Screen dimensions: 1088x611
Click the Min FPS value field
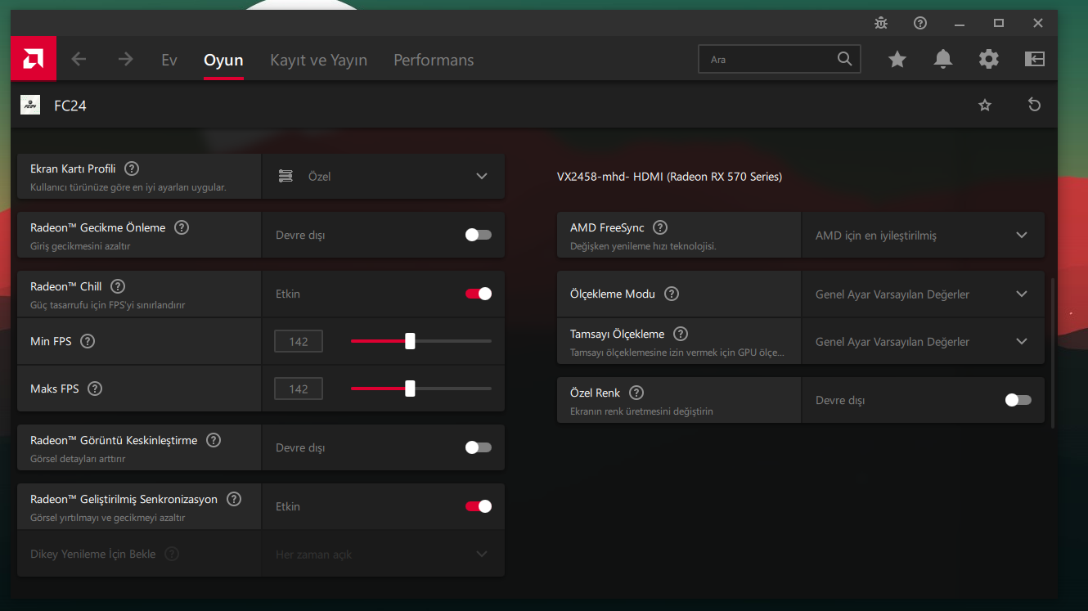point(299,341)
